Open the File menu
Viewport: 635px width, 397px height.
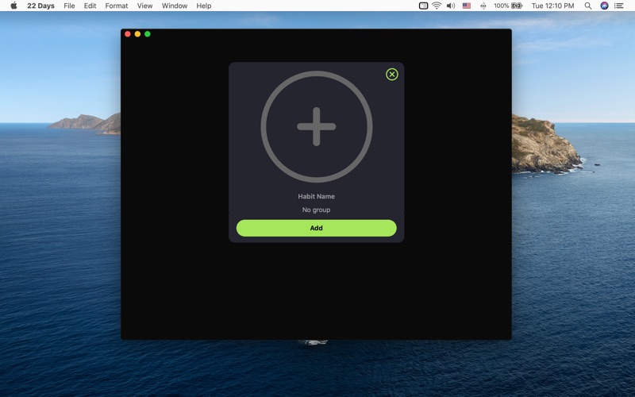click(69, 6)
